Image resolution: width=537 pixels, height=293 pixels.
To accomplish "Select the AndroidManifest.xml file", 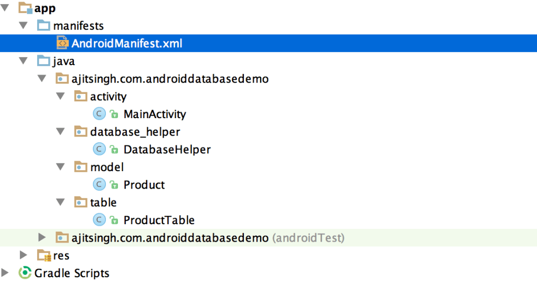I will (x=127, y=43).
